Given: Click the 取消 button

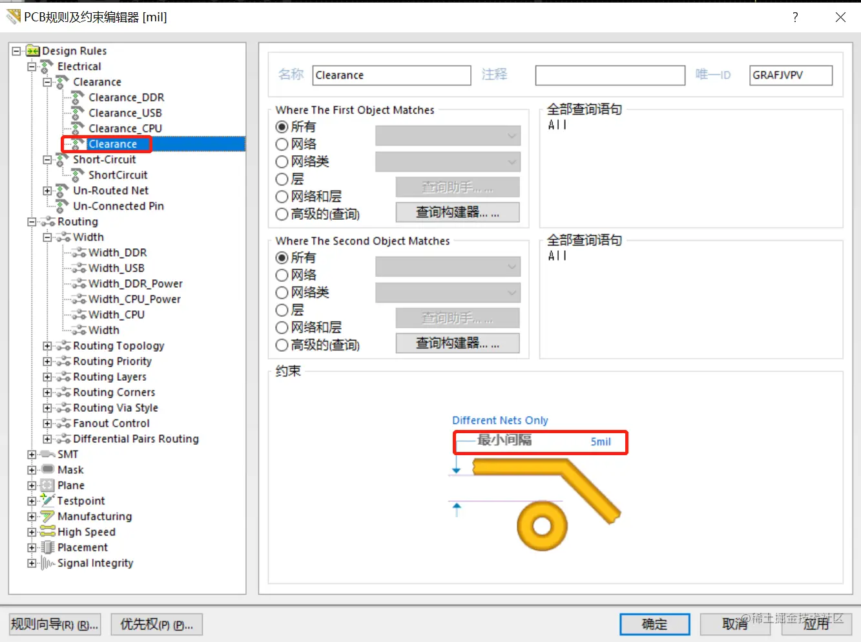Looking at the screenshot, I should click(x=735, y=625).
